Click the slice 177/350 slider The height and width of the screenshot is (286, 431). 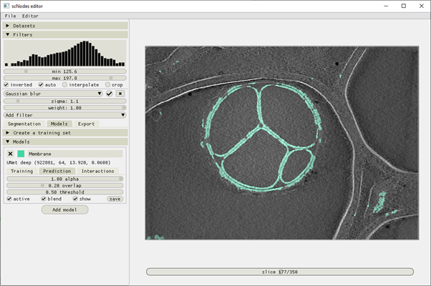280,272
